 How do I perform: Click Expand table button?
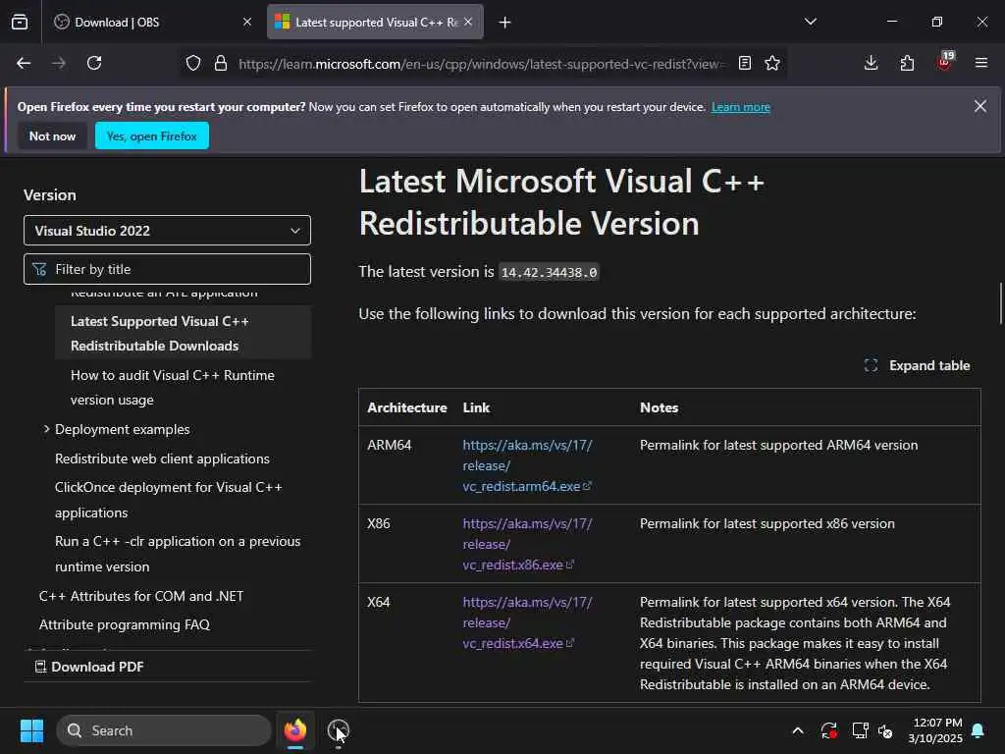coord(918,365)
